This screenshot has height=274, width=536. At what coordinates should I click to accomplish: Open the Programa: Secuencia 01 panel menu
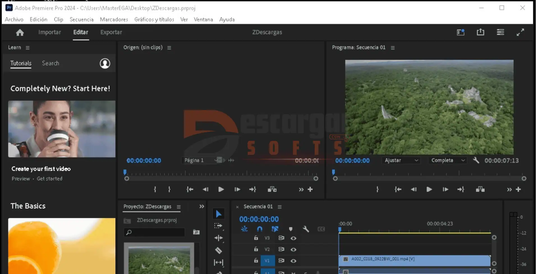pos(393,48)
